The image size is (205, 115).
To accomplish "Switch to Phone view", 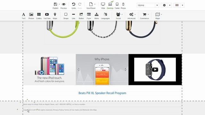I will [x=123, y=4].
